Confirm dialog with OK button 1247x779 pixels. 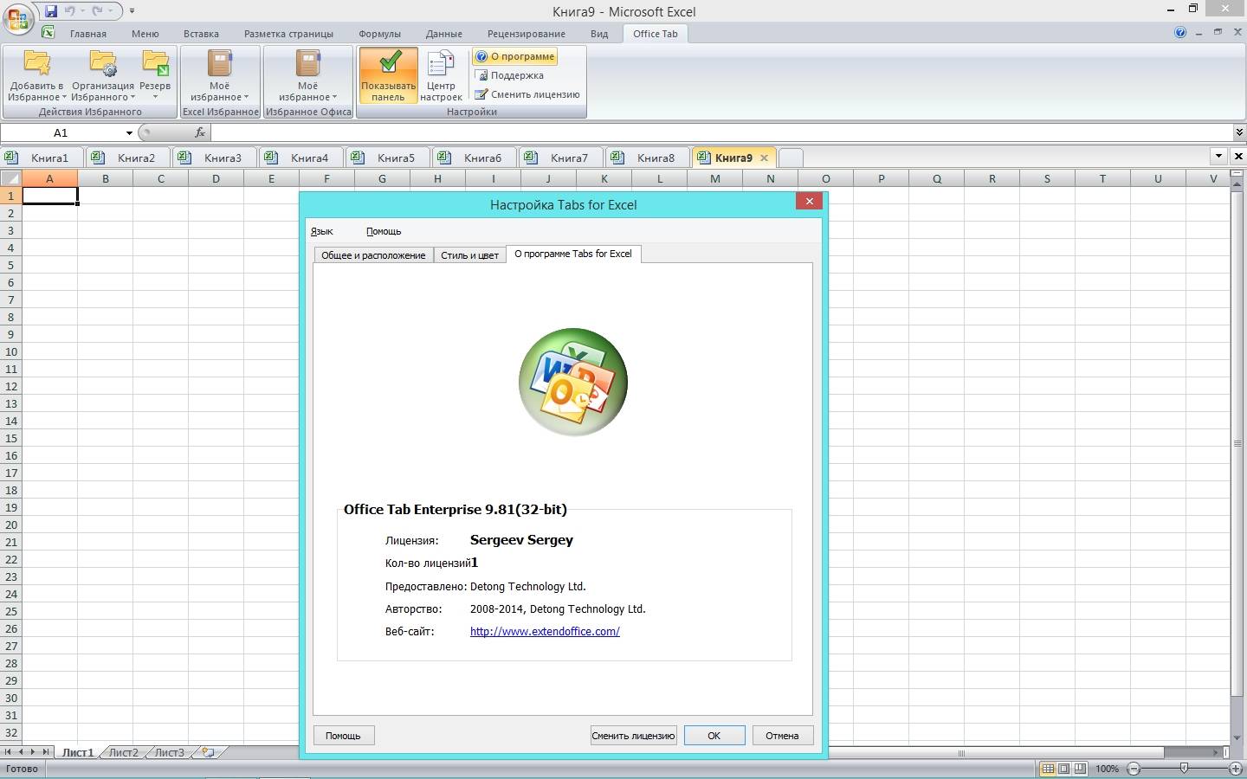714,736
